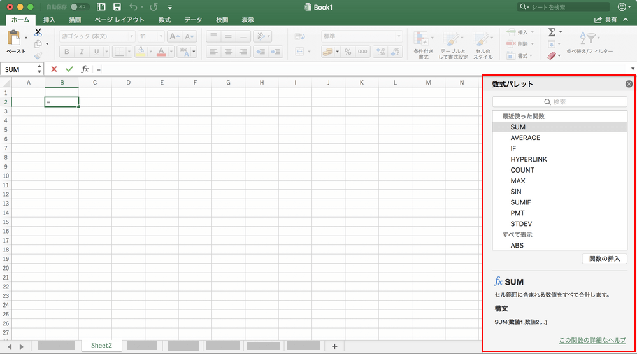
Task: Click the Format Painter brush icon
Action: [38, 55]
